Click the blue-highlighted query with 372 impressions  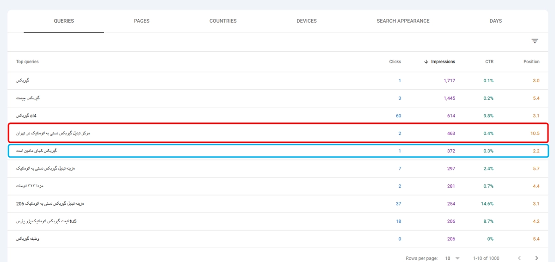tap(36, 151)
